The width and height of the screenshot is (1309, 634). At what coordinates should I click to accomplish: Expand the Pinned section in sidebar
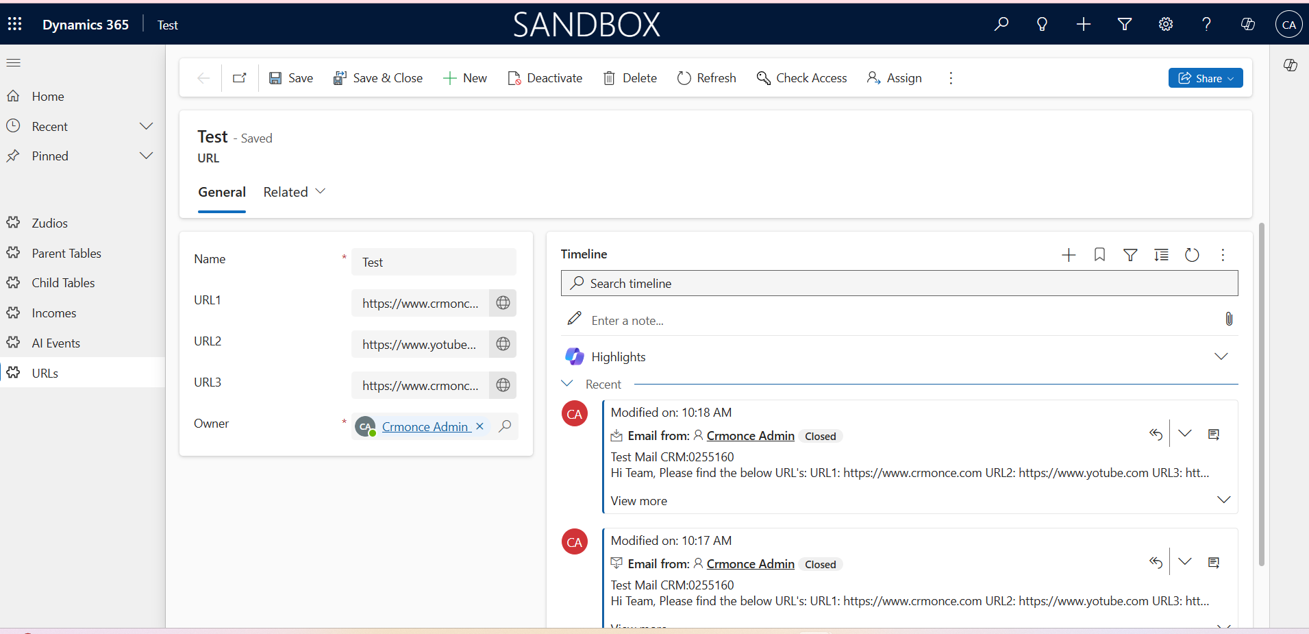coord(146,156)
